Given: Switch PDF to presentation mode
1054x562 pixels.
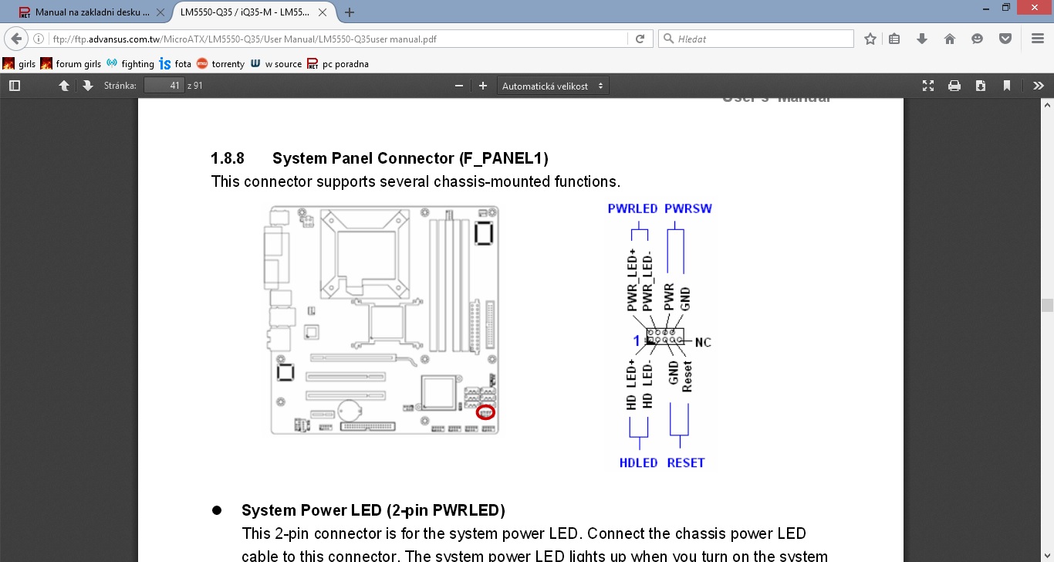Looking at the screenshot, I should [928, 86].
